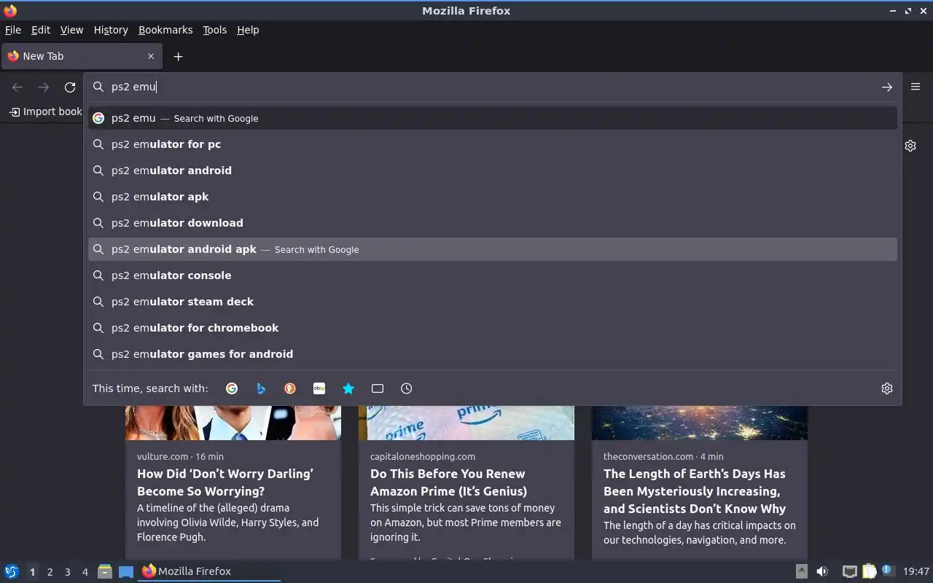Click the up-arrow tray expander
This screenshot has width=933, height=583.
point(801,571)
